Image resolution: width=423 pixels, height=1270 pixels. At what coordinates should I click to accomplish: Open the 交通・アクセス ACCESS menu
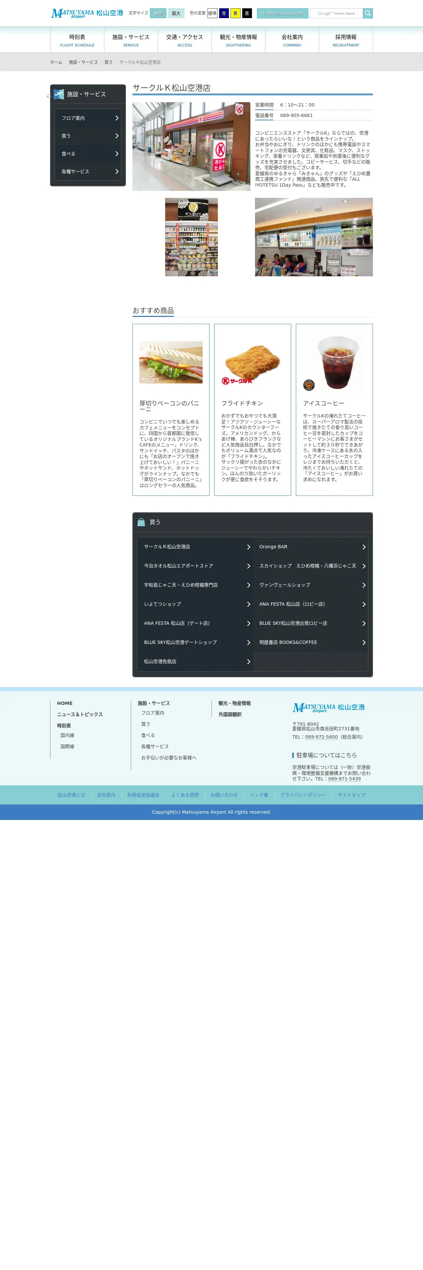coord(185,41)
